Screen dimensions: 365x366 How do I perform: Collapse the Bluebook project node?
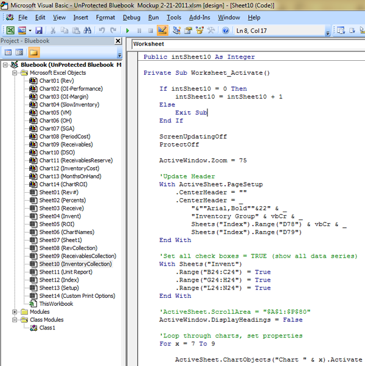point(5,65)
